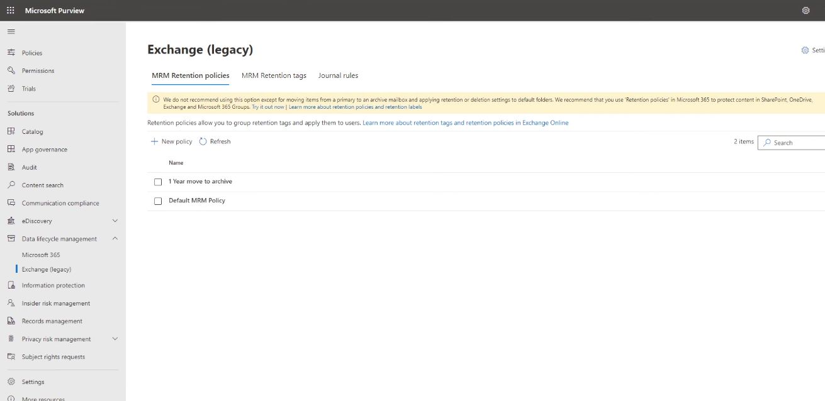Expand Privacy risk management
The height and width of the screenshot is (401, 825).
click(x=115, y=339)
